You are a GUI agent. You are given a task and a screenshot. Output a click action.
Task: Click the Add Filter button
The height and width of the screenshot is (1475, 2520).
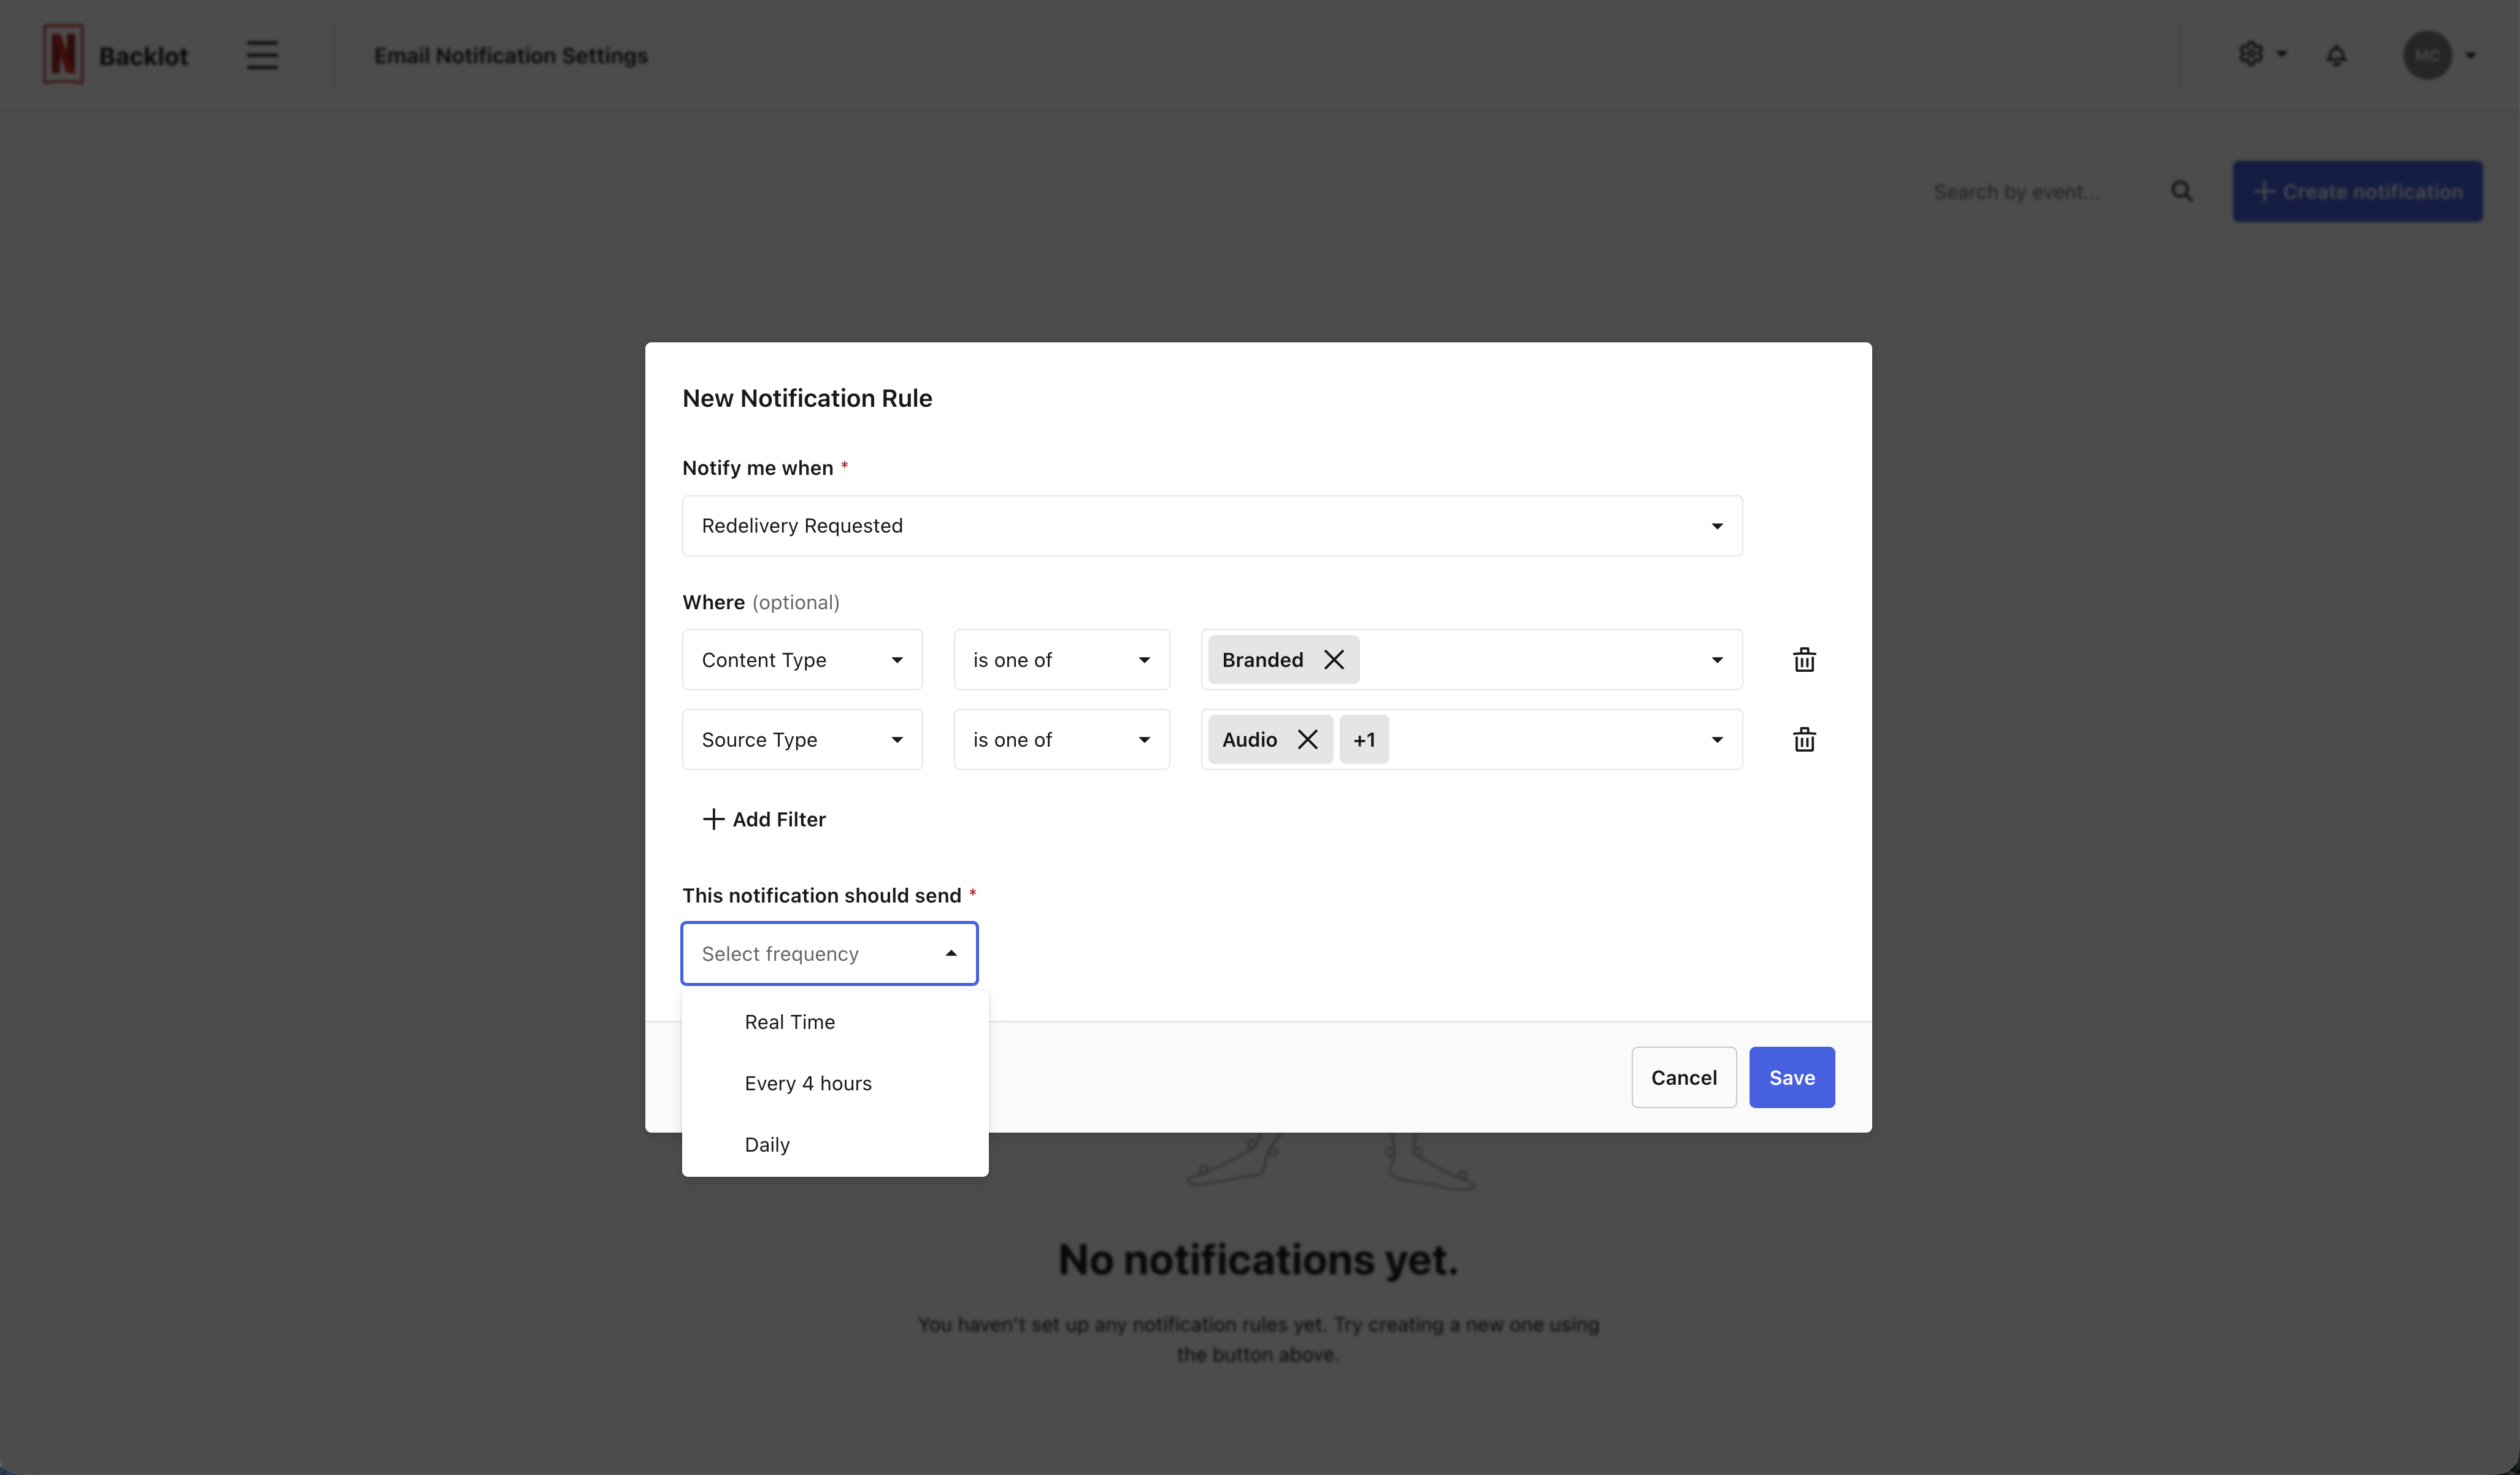pyautogui.click(x=765, y=820)
